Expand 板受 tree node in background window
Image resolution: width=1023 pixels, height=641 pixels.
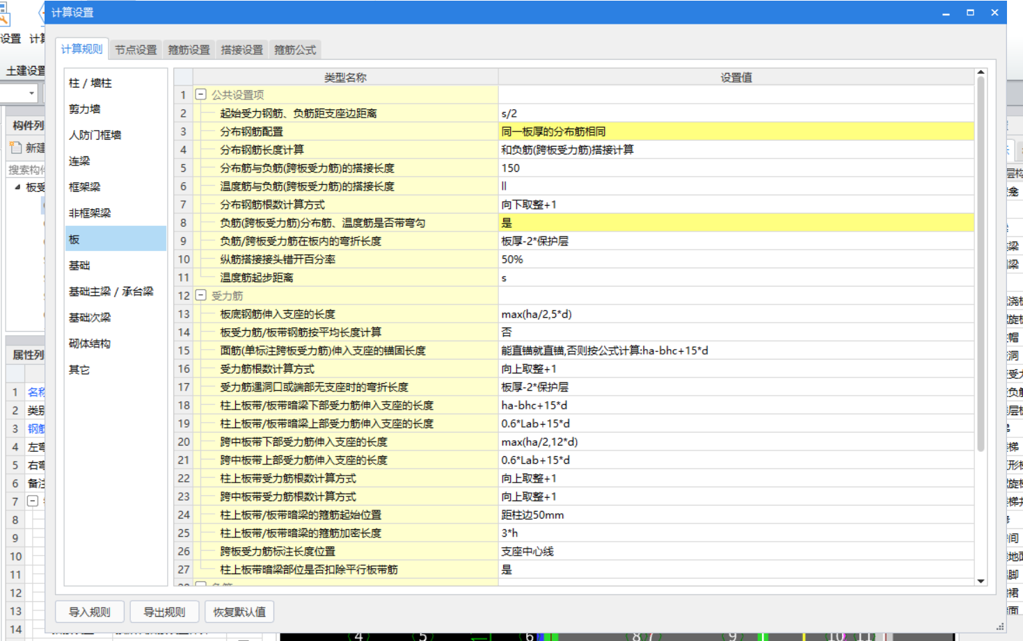pyautogui.click(x=17, y=187)
